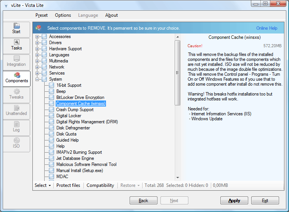289x212 pixels.
Task: Click the Protect files toolbar button
Action: point(68,185)
